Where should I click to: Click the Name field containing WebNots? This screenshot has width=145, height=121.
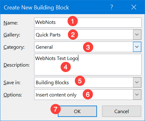click(x=88, y=23)
